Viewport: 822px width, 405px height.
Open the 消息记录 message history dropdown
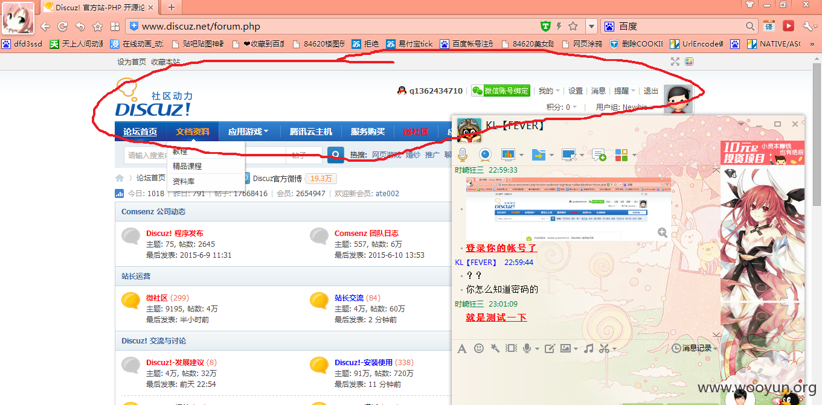[695, 348]
